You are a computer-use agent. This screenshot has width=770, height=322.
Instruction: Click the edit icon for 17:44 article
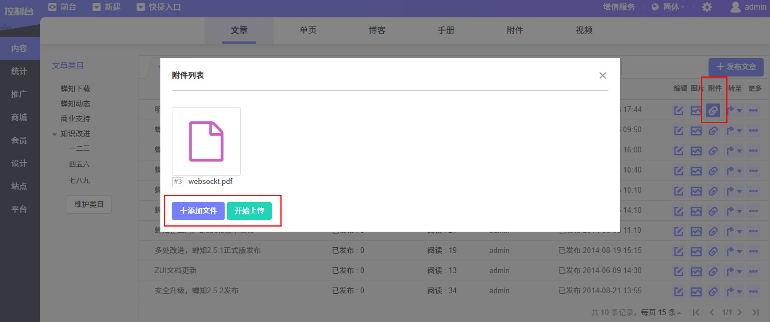tap(679, 110)
